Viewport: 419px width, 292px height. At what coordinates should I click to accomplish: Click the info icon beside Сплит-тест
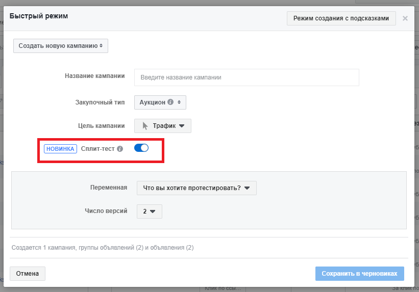[120, 149]
